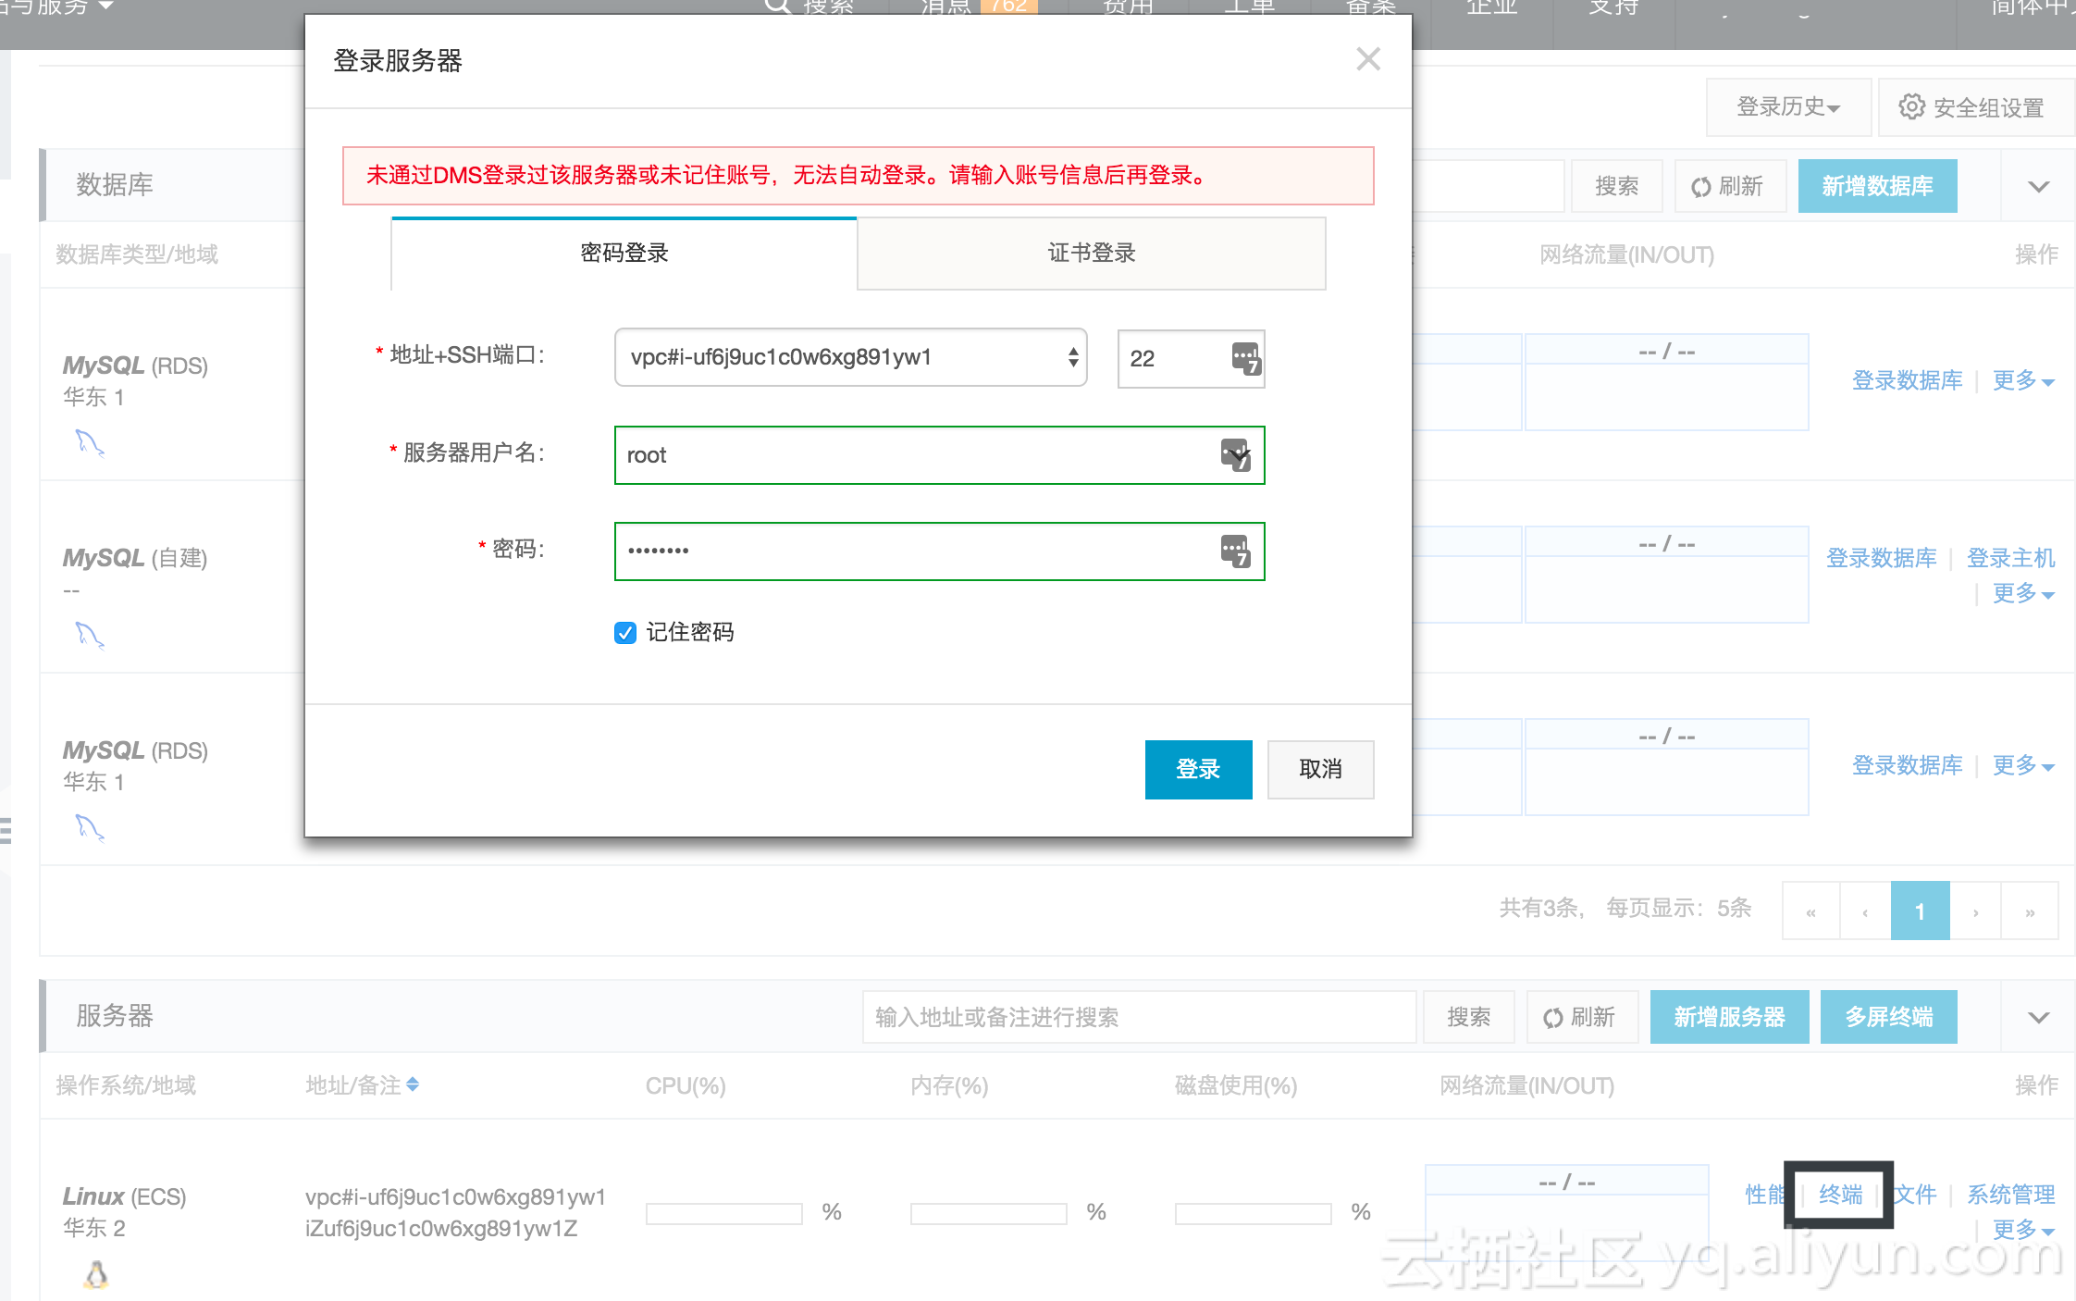Click password manager icon in SSH port field
The height and width of the screenshot is (1301, 2076).
click(1245, 358)
